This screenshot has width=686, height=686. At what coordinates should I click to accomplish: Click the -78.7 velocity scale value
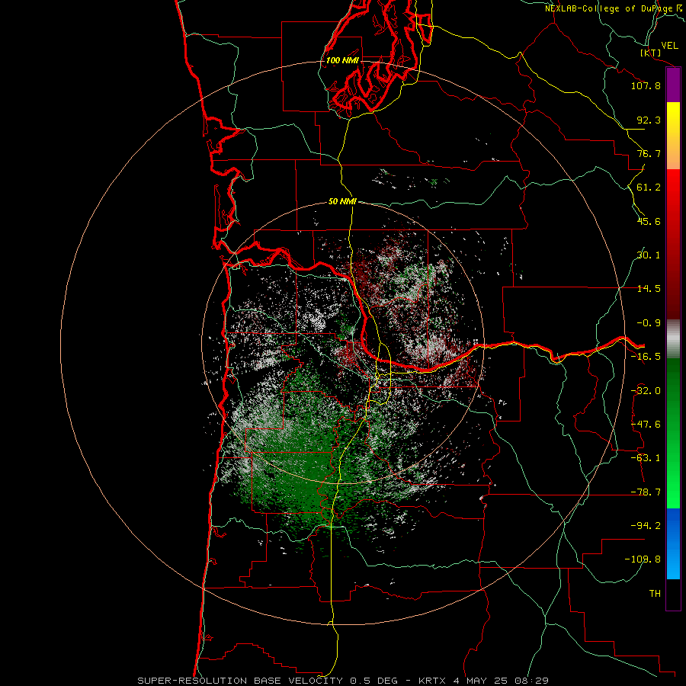646,492
